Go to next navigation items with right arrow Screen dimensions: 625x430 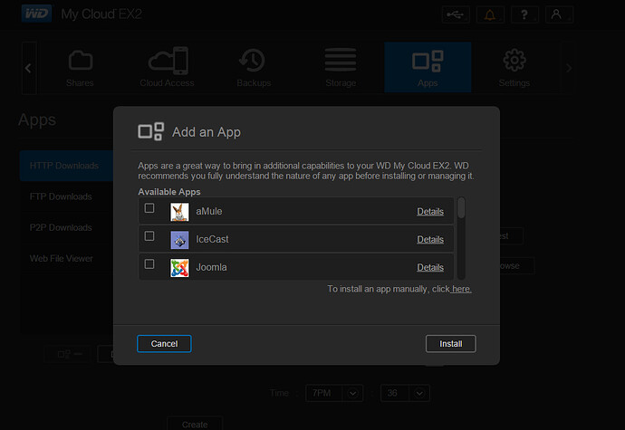569,68
